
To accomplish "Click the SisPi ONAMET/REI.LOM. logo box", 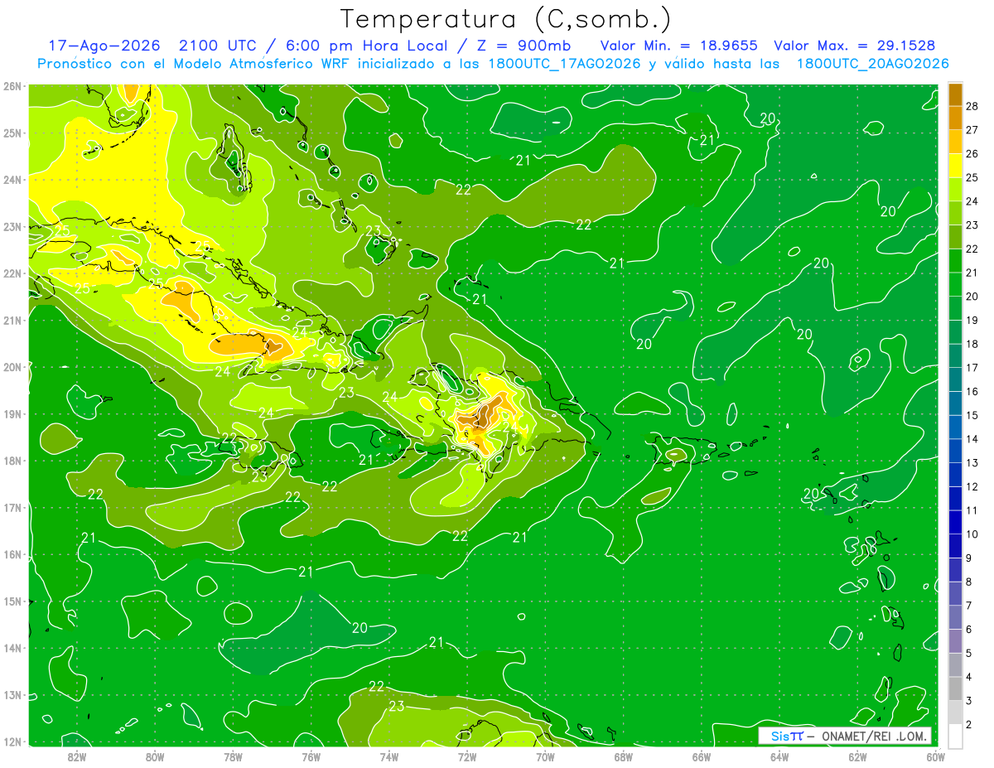I will click(845, 736).
